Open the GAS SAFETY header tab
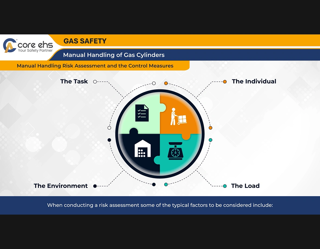 pyautogui.click(x=85, y=41)
